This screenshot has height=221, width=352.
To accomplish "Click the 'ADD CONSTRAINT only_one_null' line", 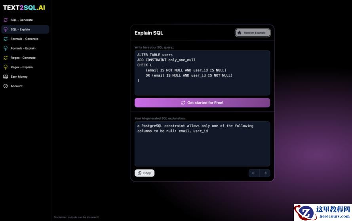I will (x=166, y=60).
